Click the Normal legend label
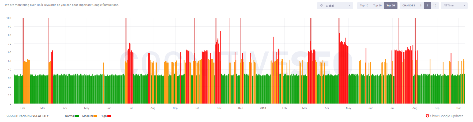This screenshot has width=473, height=122. pos(70,116)
